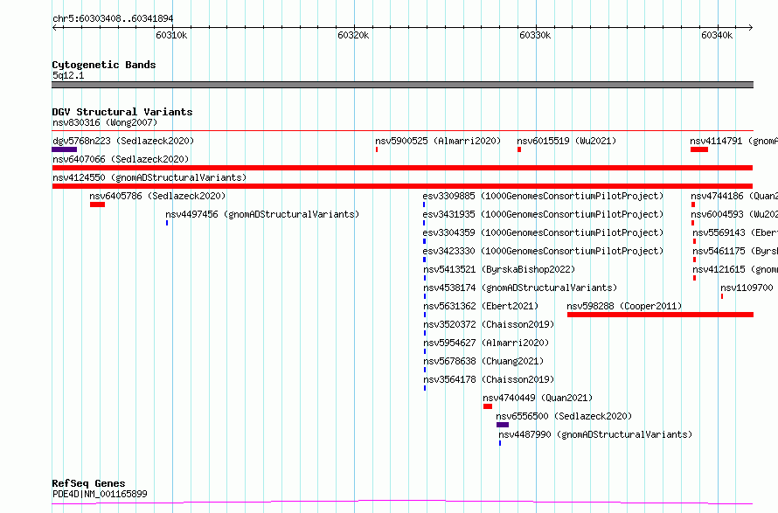
Task: Click the purple dgv5768n223 variant bar
Action: click(65, 149)
